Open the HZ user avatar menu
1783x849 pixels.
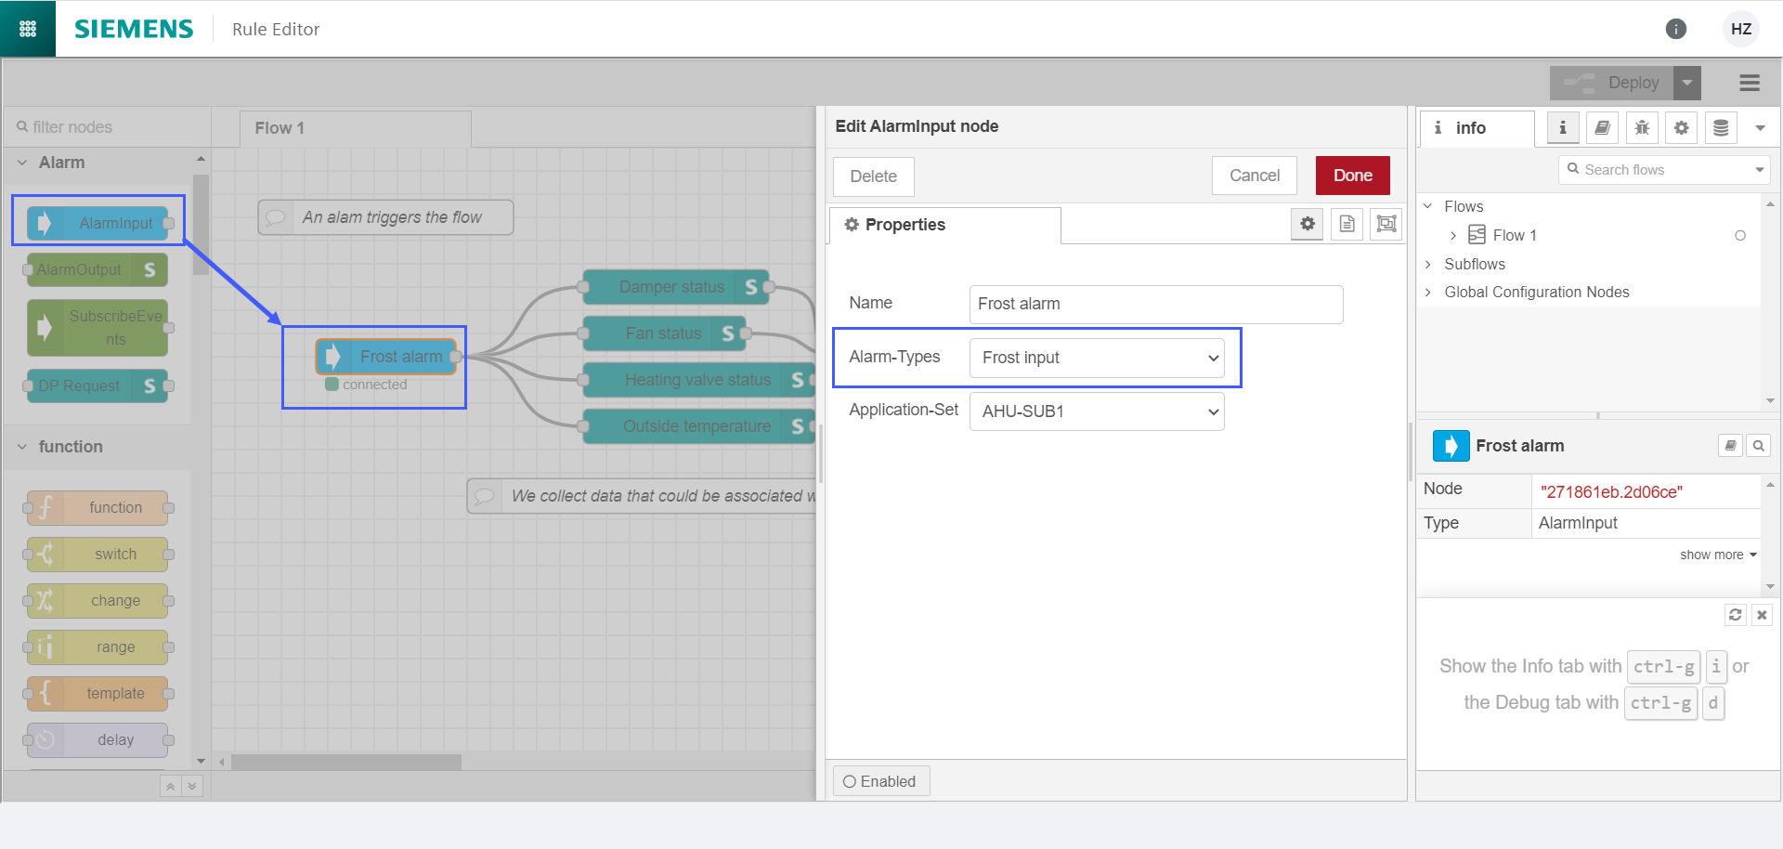point(1741,29)
